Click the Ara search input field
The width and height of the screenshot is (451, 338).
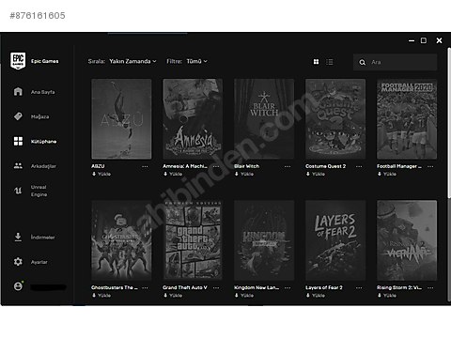coord(396,62)
